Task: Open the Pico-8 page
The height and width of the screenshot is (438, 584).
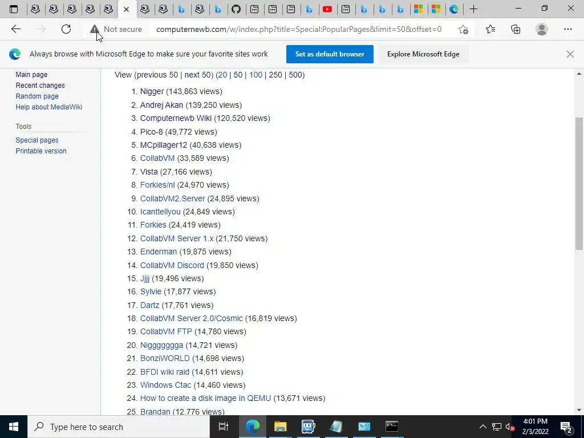Action: [x=151, y=132]
